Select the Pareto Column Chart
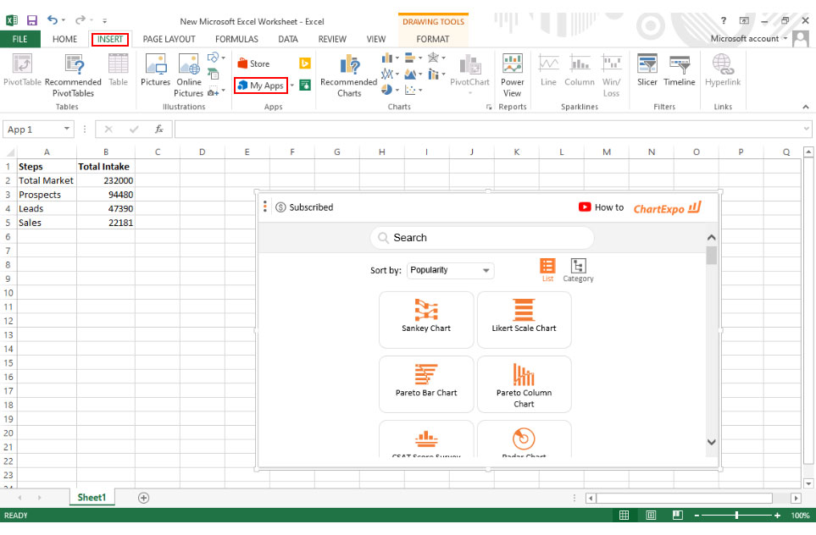Viewport: 816px width, 535px height. click(x=524, y=383)
